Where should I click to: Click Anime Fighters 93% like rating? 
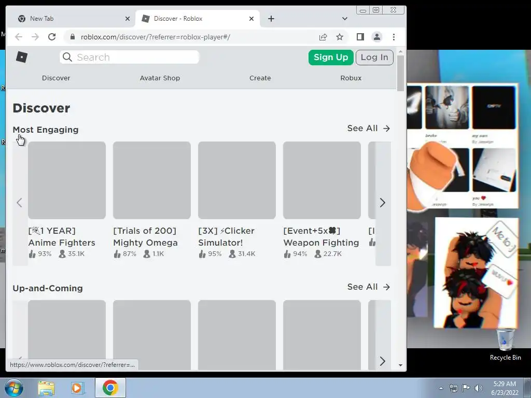pos(40,254)
